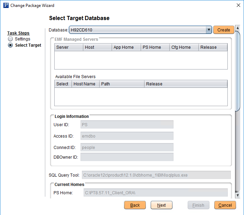Proceed with the Next button
244x215 pixels.
161,205
